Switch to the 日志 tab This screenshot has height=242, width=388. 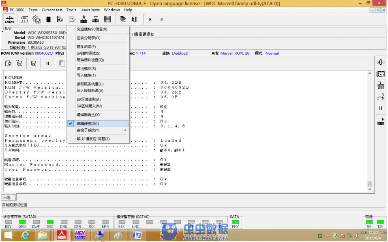(9, 197)
